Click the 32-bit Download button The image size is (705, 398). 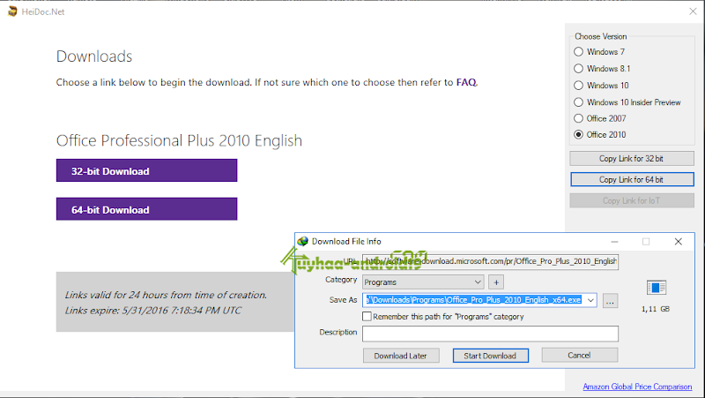(146, 170)
